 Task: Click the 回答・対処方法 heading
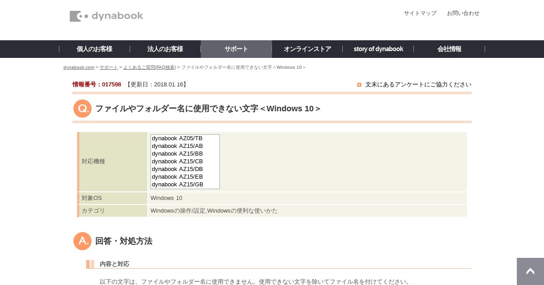tap(124, 241)
